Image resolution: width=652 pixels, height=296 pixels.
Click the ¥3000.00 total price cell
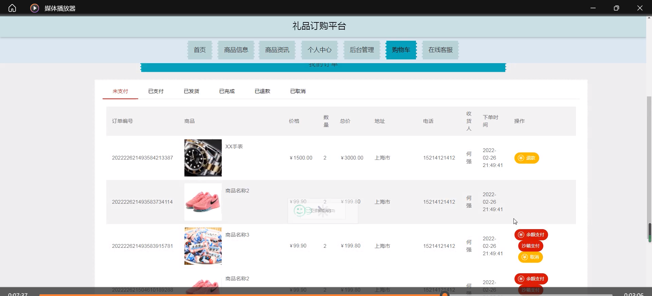click(352, 158)
